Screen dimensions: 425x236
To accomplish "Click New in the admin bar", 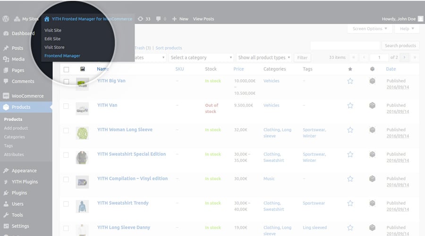I will pos(180,19).
